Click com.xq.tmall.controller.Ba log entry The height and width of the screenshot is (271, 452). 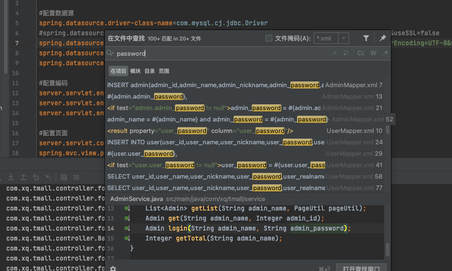click(55, 238)
